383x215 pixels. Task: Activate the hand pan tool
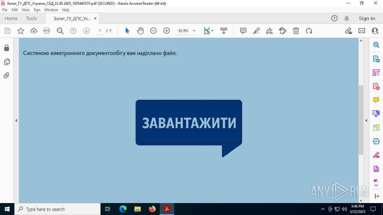tap(140, 31)
